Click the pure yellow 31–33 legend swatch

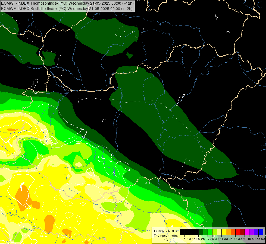(224, 232)
